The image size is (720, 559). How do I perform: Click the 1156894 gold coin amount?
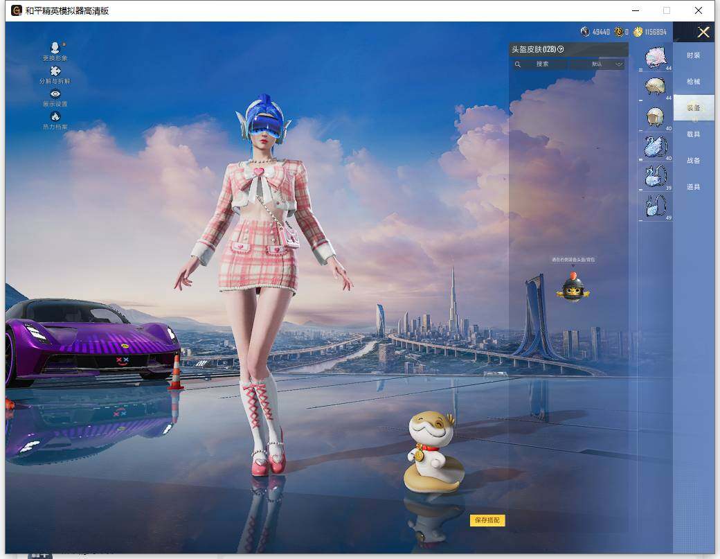pos(655,32)
